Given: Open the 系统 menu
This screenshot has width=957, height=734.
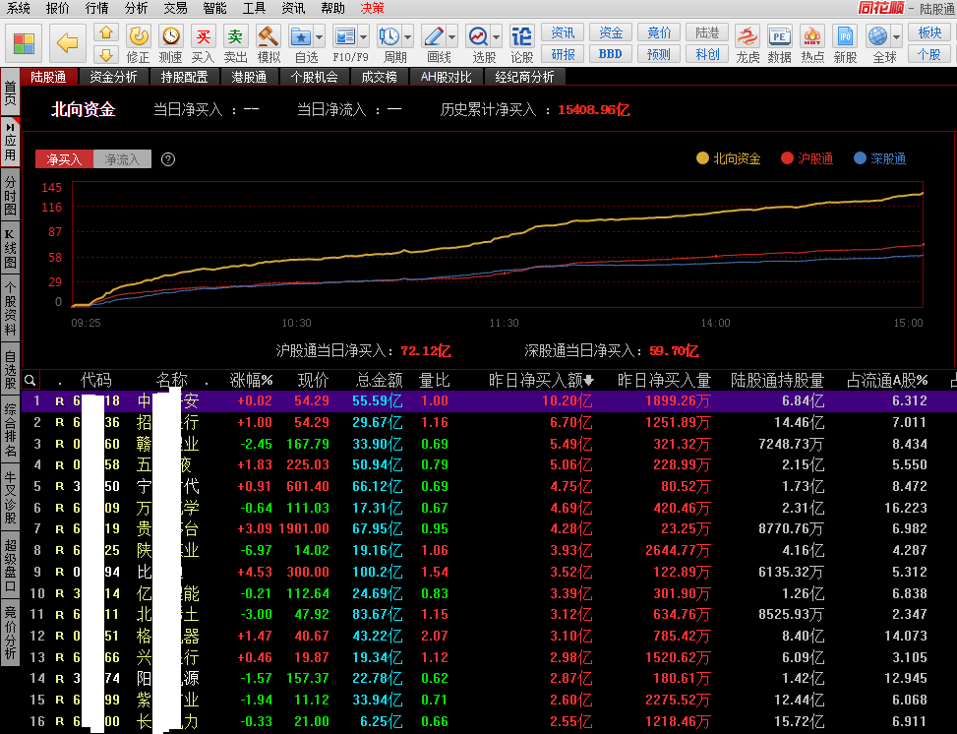Looking at the screenshot, I should click(19, 8).
